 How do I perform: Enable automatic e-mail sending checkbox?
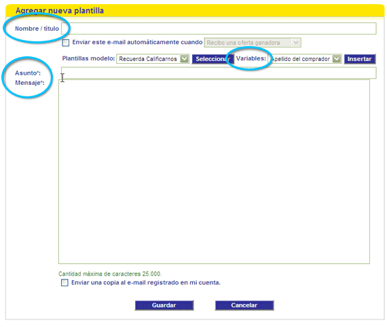coord(66,43)
